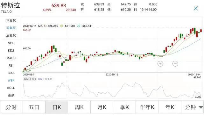Click the 642.75 high price value
204x115 pixels.
[126, 4]
